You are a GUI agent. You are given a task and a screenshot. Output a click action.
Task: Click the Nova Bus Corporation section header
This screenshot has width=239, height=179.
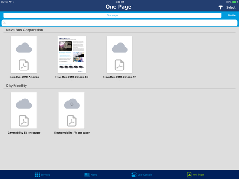[x=24, y=30]
